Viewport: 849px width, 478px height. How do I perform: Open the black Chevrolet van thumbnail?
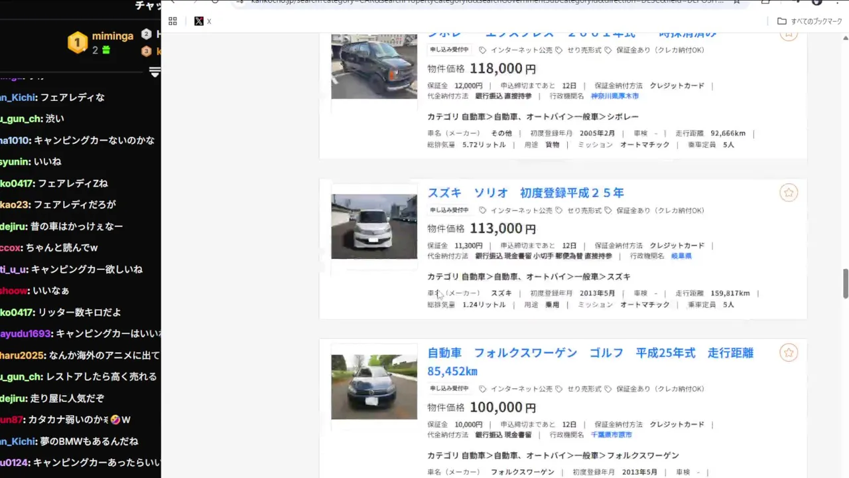[x=374, y=66]
